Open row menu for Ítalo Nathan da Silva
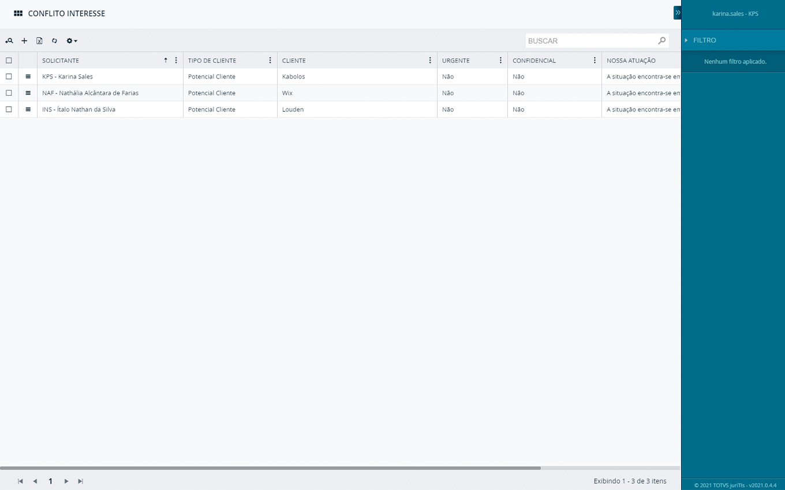Viewport: 785px width, 490px height. [x=28, y=110]
